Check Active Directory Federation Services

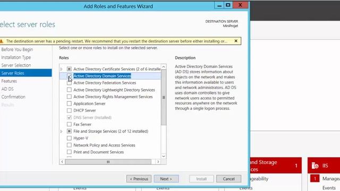[x=69, y=83]
